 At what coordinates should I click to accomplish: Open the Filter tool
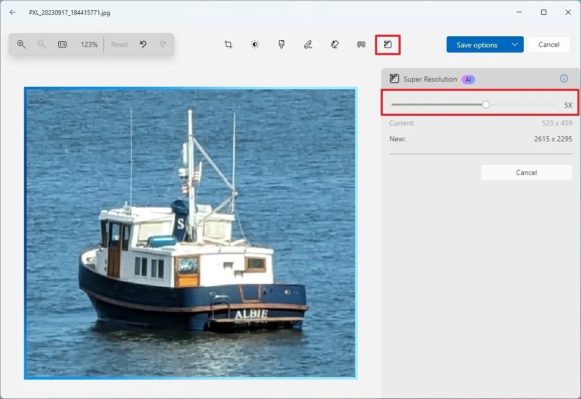point(282,44)
